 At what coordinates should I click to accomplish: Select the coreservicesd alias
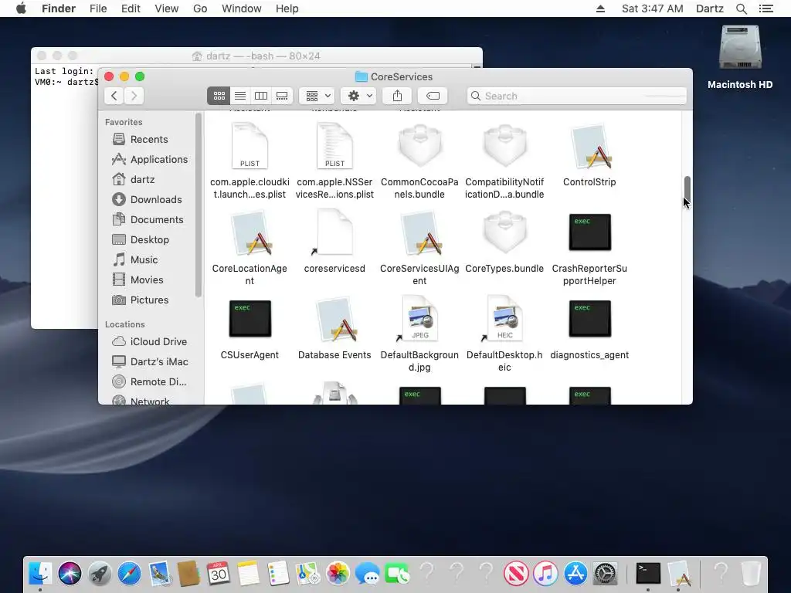334,242
